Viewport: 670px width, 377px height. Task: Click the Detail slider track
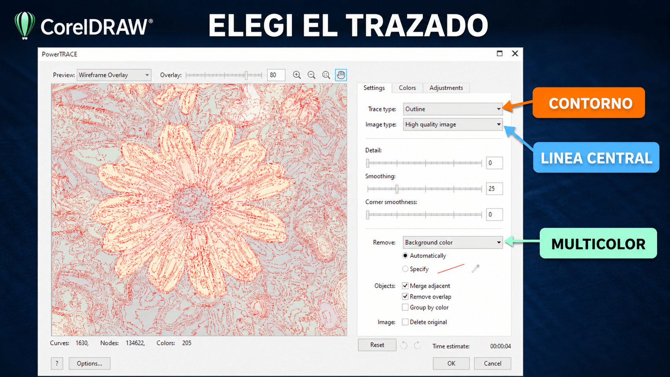(424, 163)
